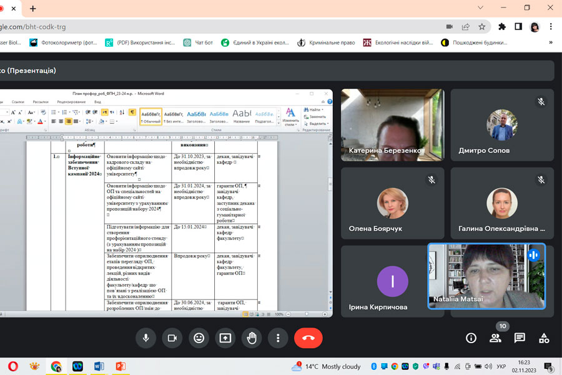Screen dimensions: 562x375
Task: Expand the Word styles gallery arrow
Action: coord(279,123)
